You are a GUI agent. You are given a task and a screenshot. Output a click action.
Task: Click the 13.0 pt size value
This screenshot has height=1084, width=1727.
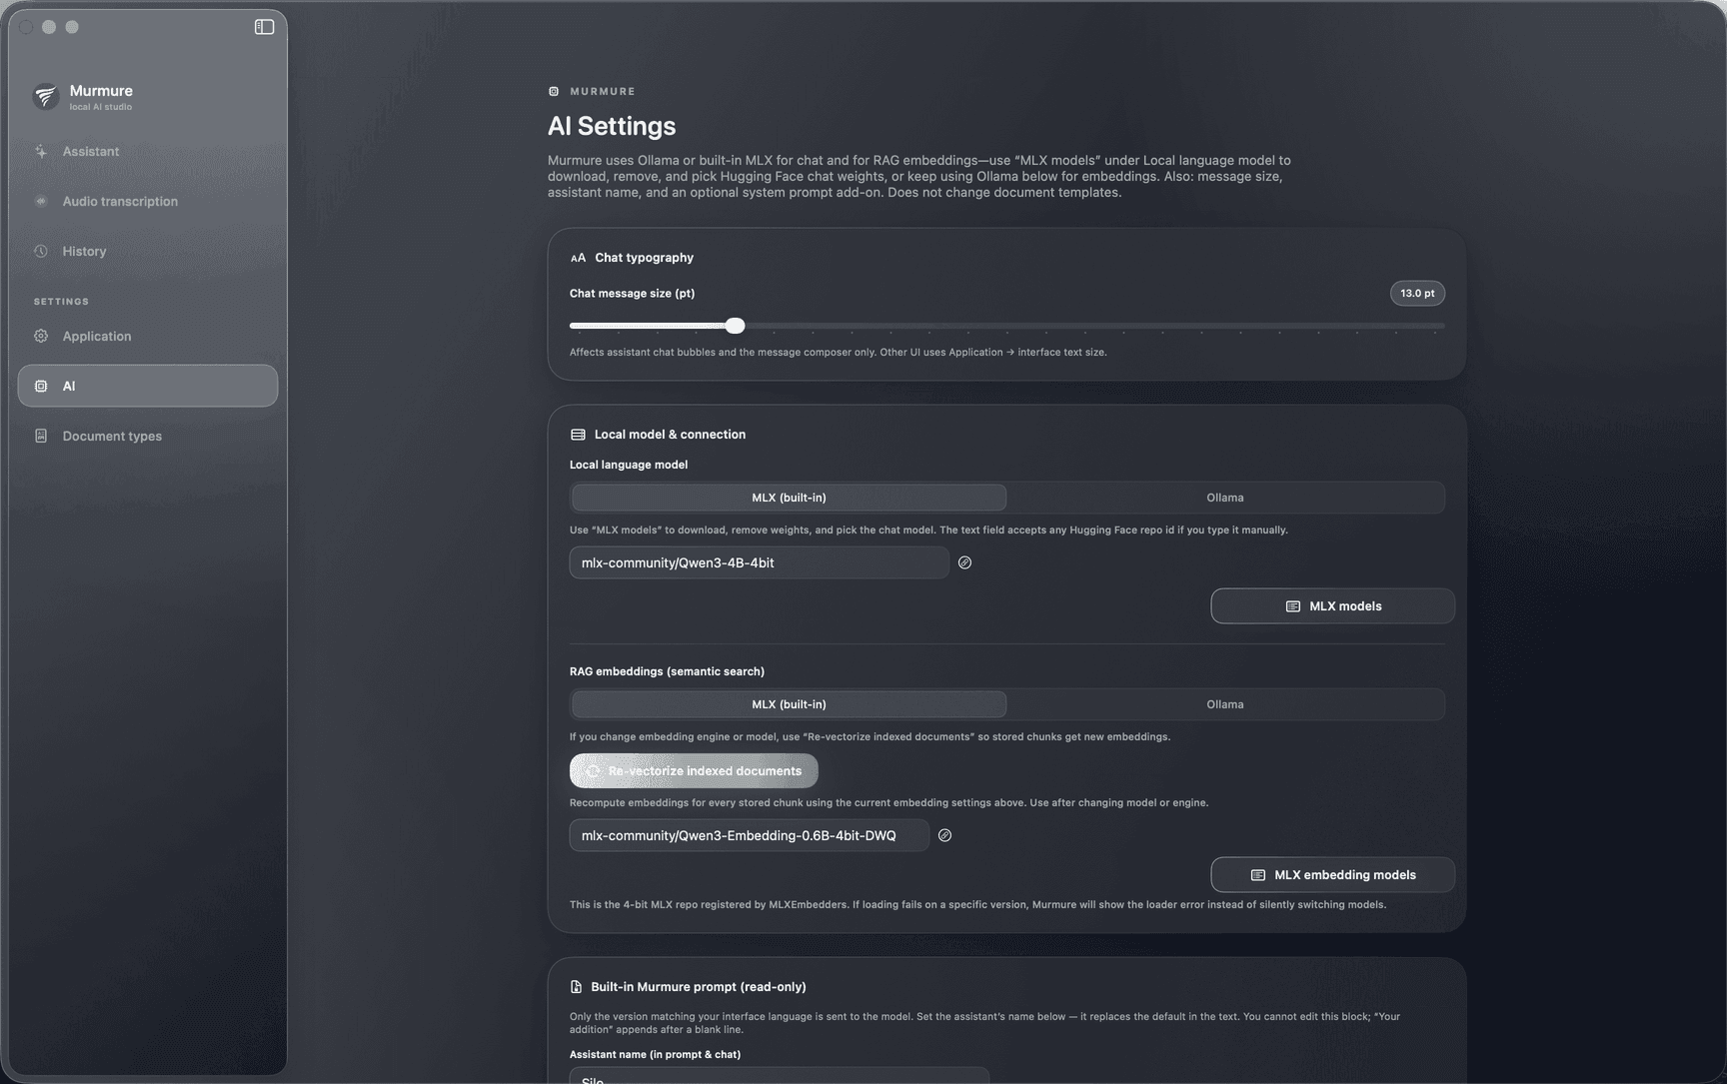1417,294
